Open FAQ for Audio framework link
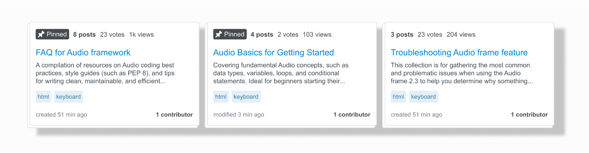The width and height of the screenshot is (589, 153). pos(83,53)
